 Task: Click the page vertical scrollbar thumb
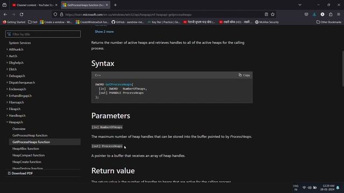click(x=343, y=69)
